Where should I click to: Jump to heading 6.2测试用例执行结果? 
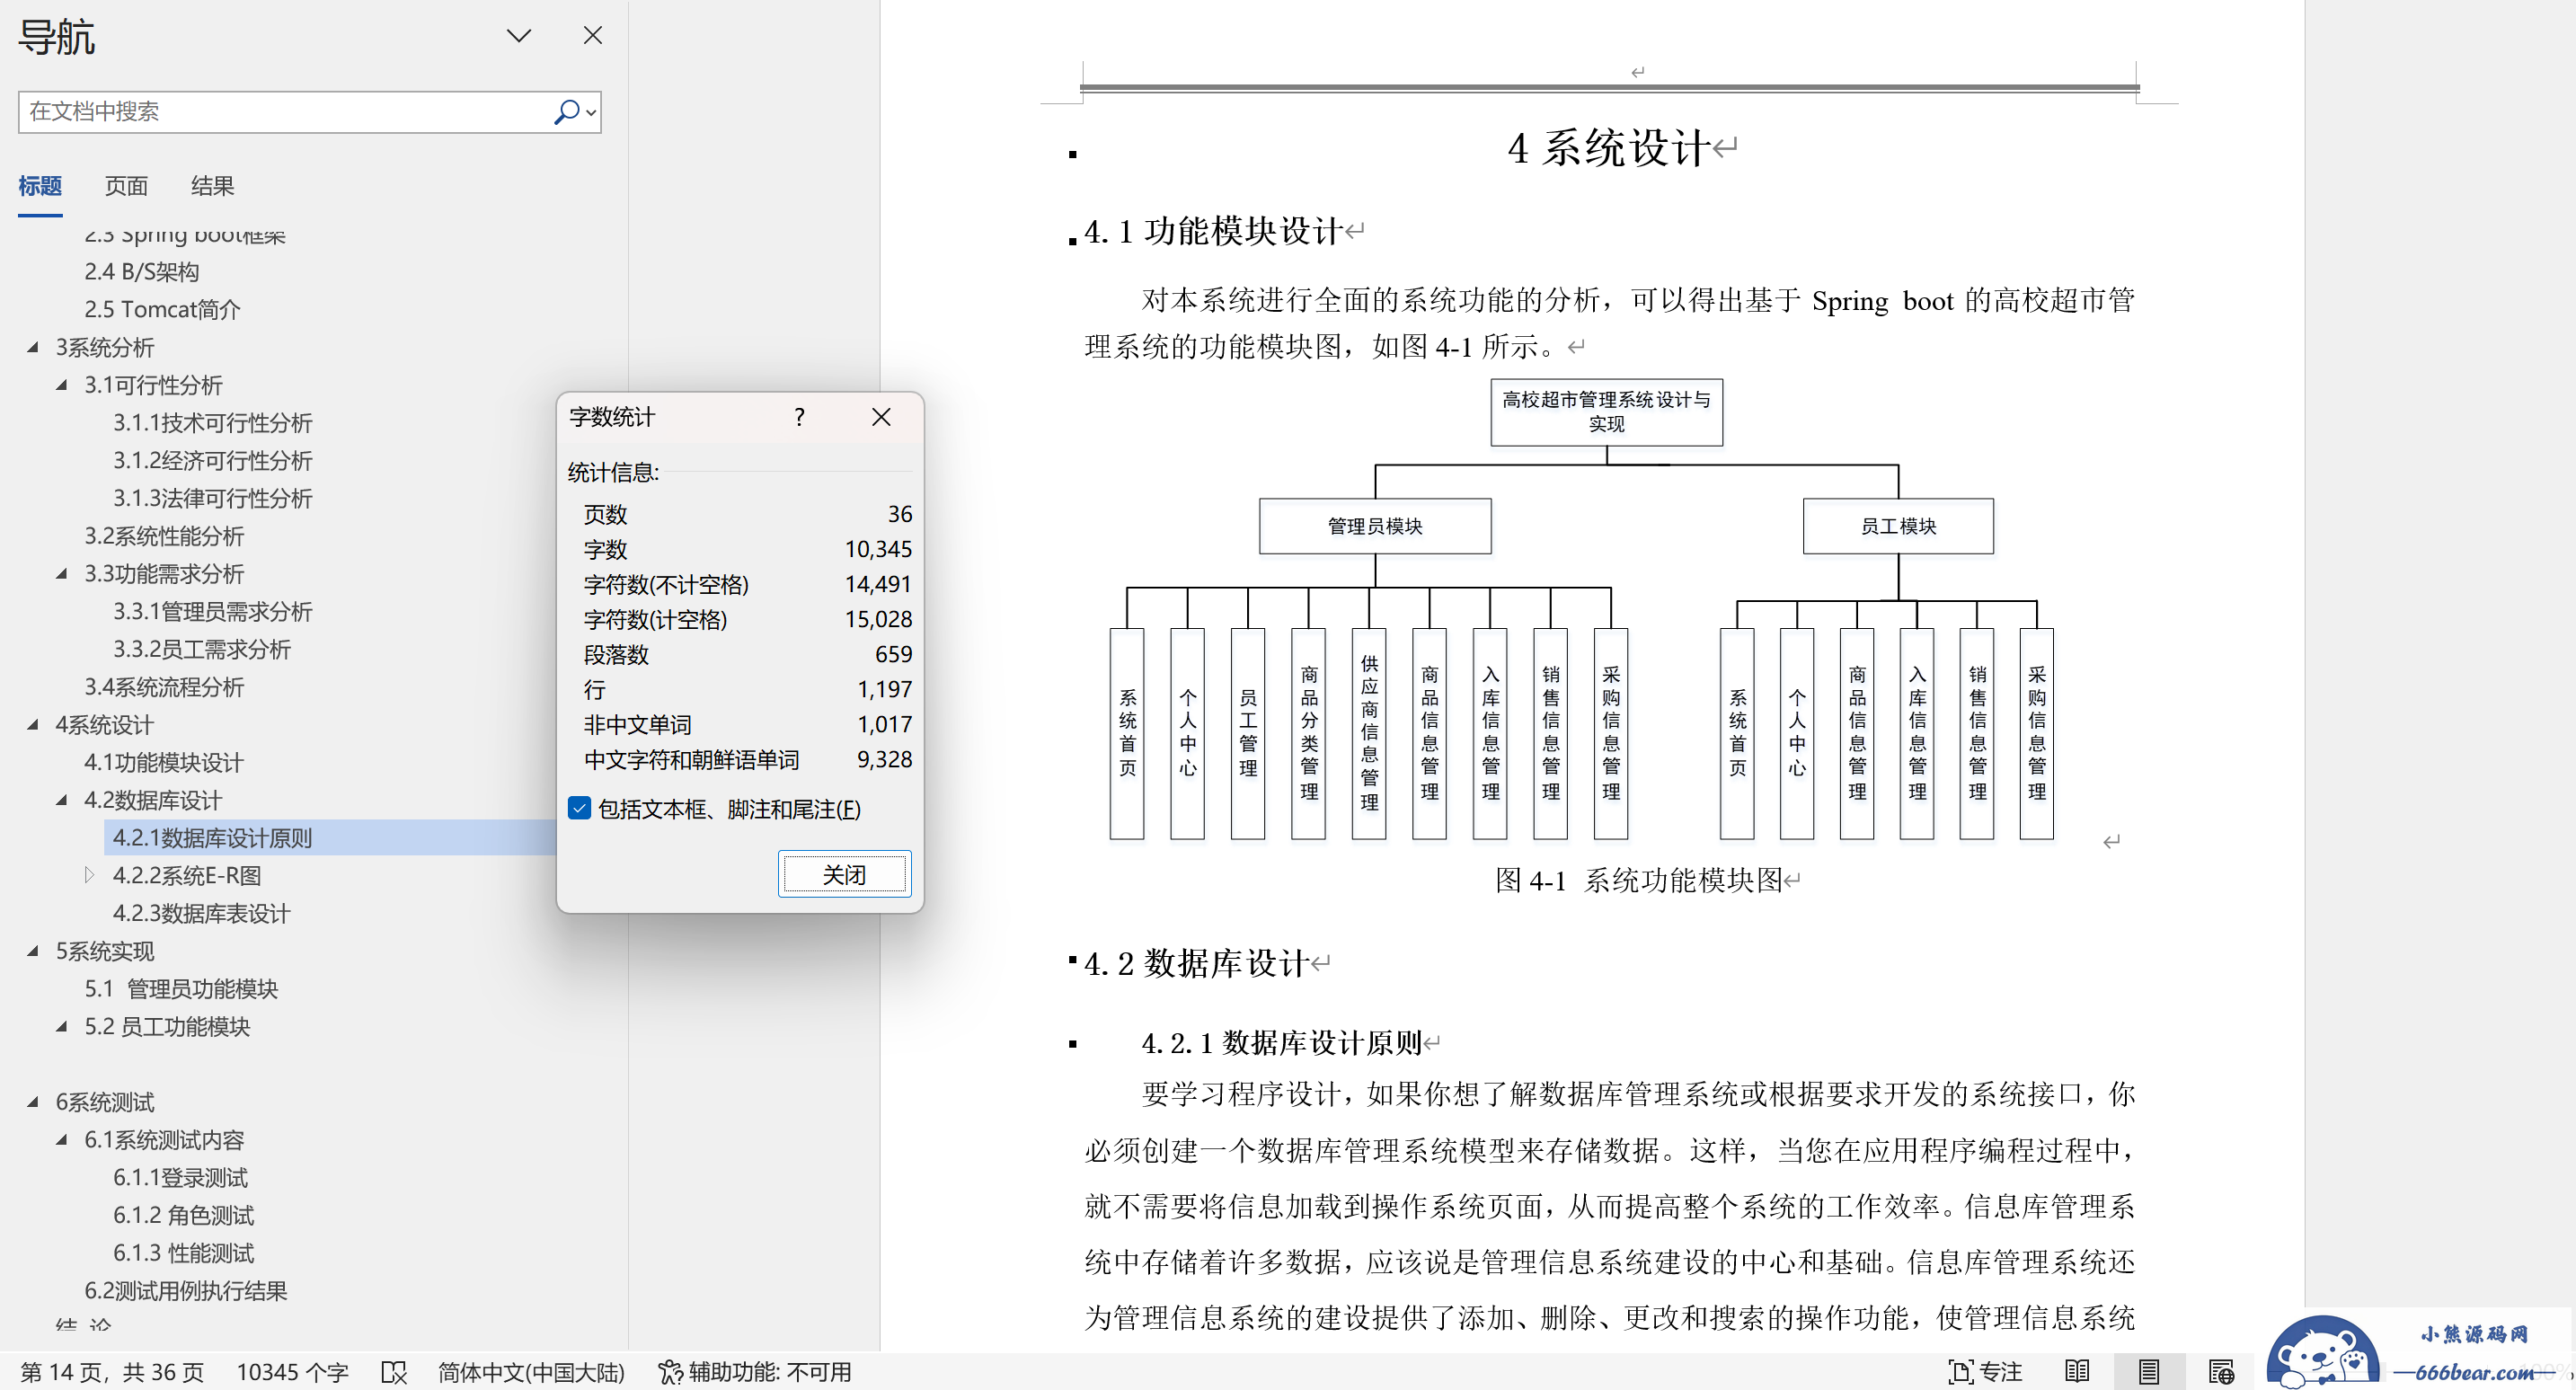click(186, 1291)
